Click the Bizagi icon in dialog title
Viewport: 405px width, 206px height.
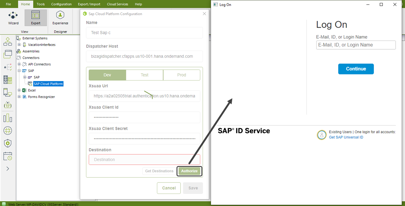pyautogui.click(x=85, y=14)
